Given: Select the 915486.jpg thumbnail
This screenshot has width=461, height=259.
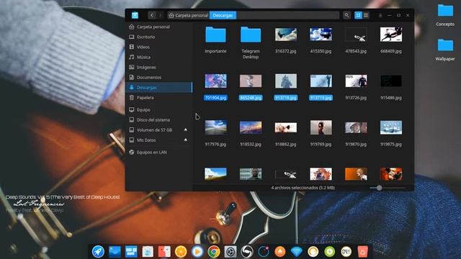Looking at the screenshot, I should pos(391,81).
